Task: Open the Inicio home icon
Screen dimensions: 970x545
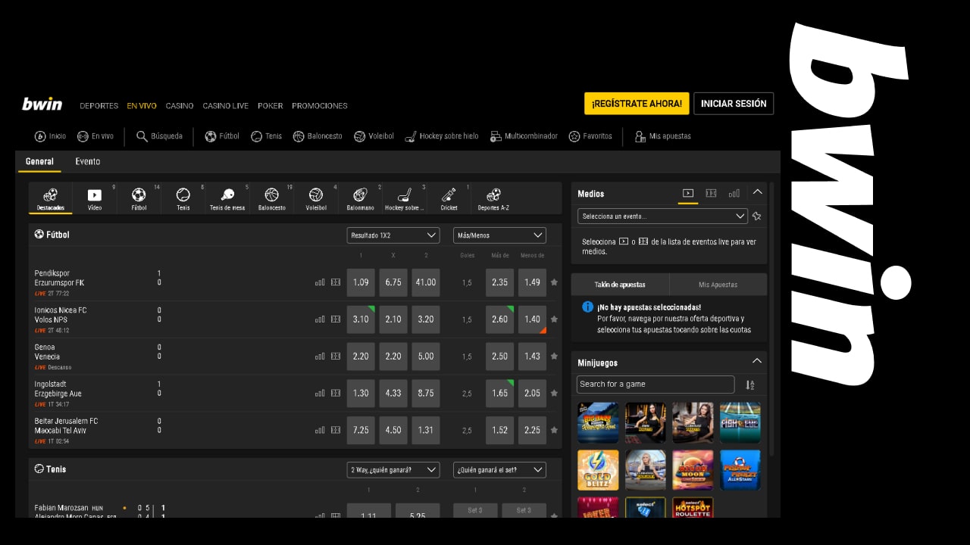Action: 50,136
